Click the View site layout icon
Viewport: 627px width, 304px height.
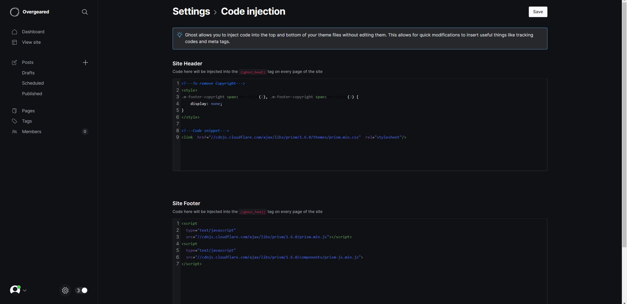pos(14,42)
